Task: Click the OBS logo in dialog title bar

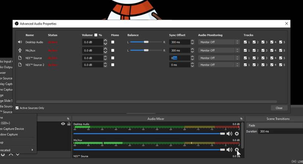Action: (17, 23)
